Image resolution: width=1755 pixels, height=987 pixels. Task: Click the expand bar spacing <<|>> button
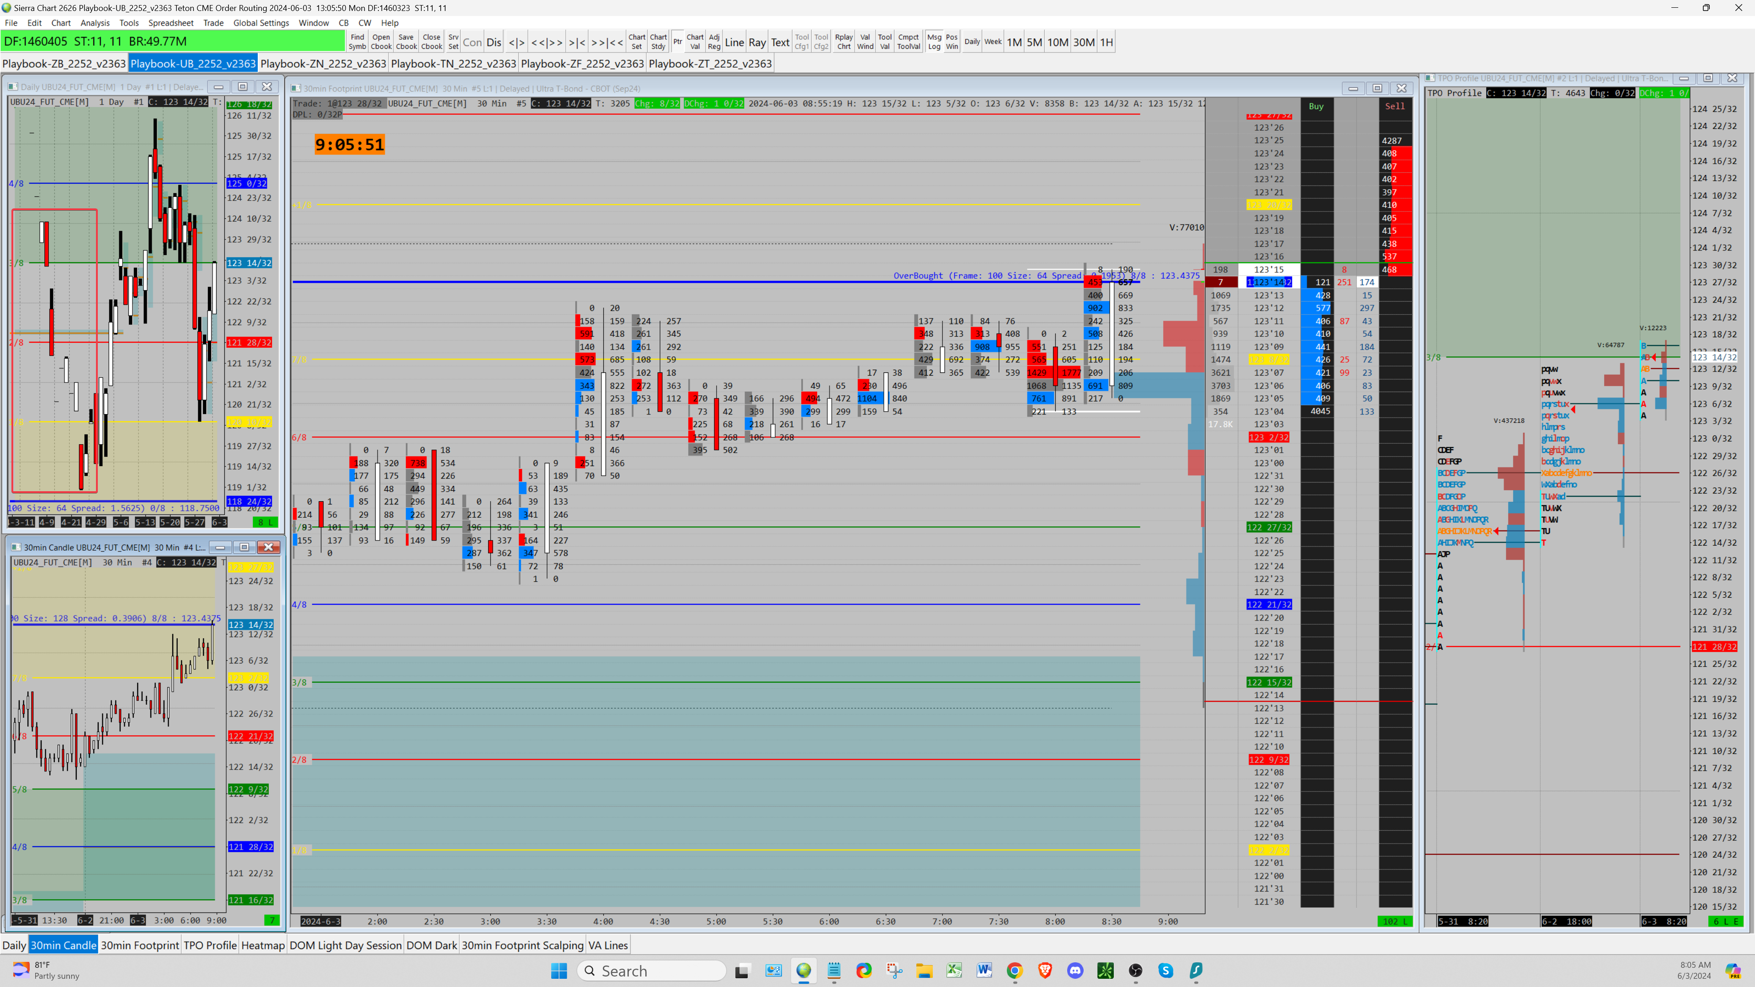tap(547, 42)
